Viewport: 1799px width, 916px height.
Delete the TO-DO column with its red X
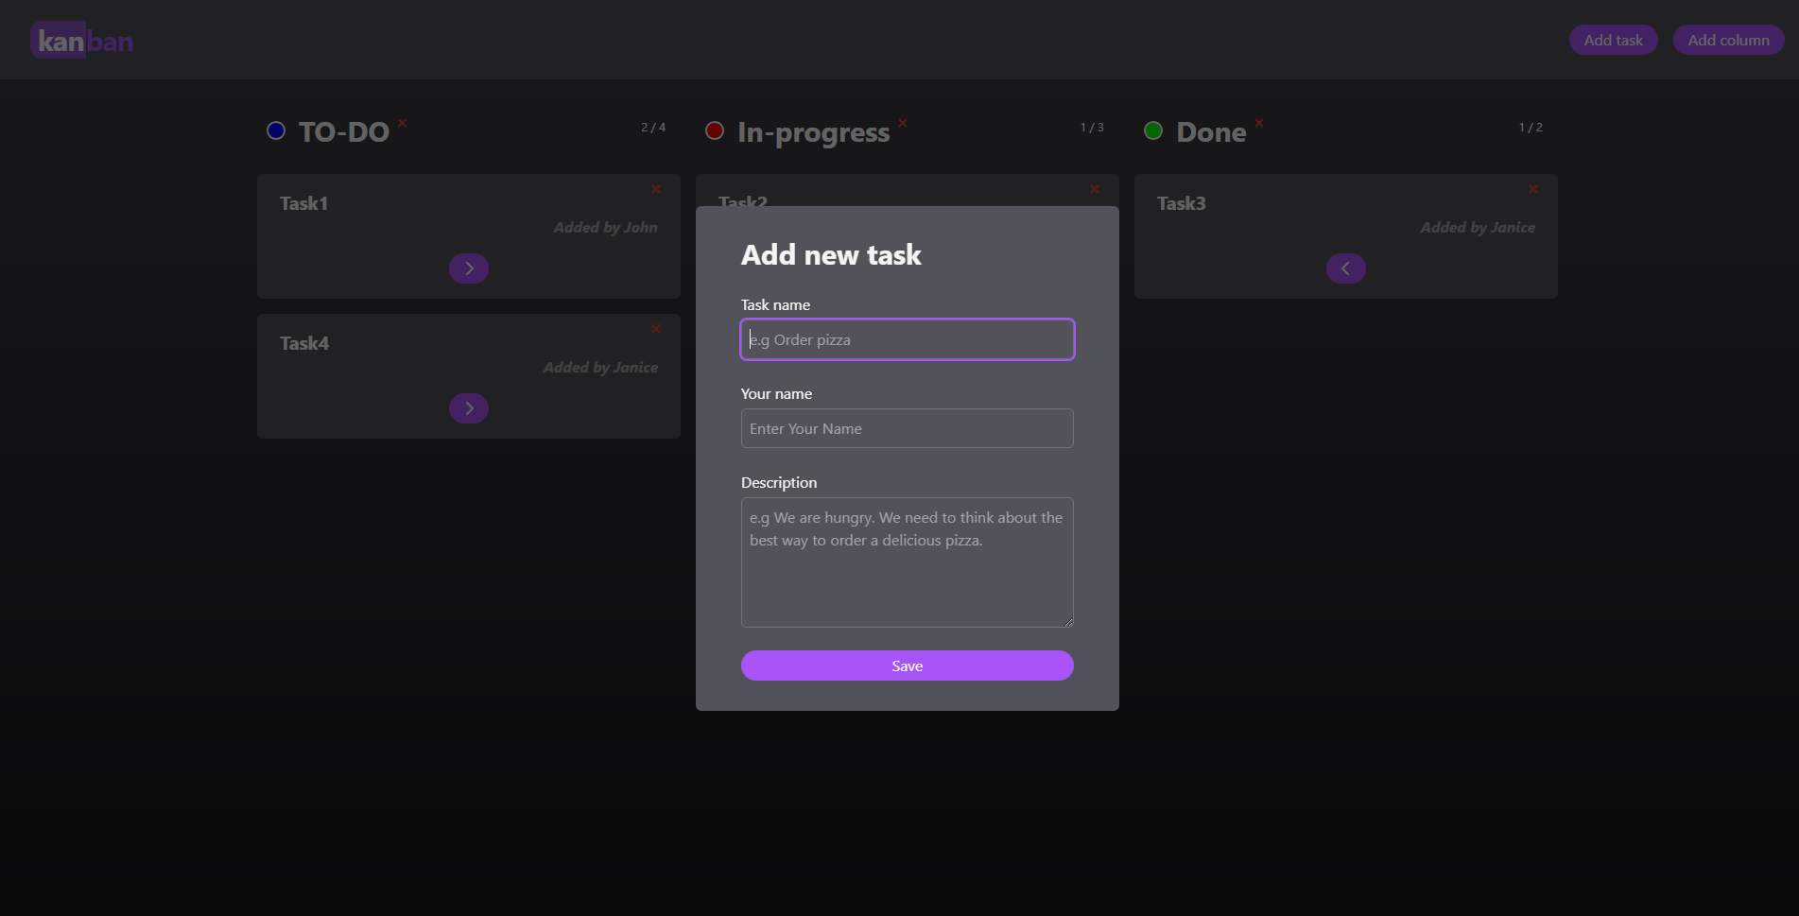[x=402, y=123]
